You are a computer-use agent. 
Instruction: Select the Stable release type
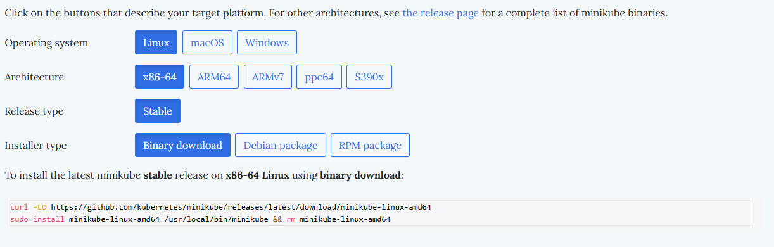click(158, 111)
